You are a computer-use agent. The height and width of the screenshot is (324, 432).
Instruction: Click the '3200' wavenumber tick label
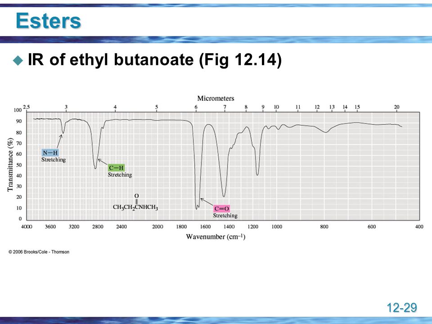coord(74,227)
